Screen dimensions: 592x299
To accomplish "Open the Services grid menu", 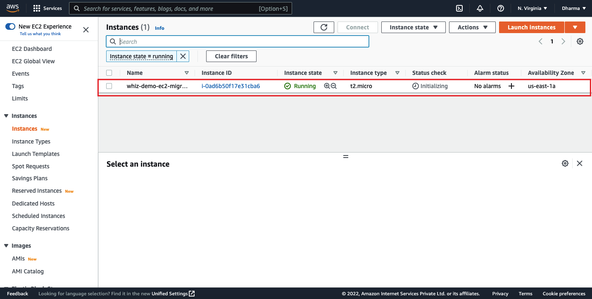I will tap(47, 8).
